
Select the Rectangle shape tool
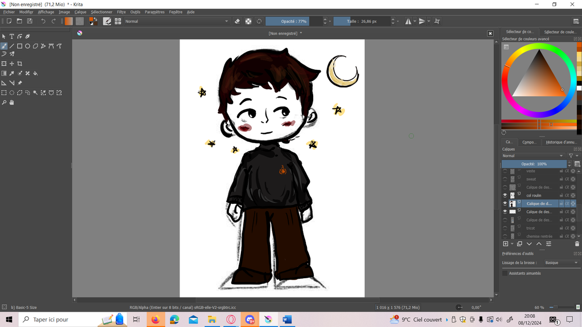tap(19, 46)
